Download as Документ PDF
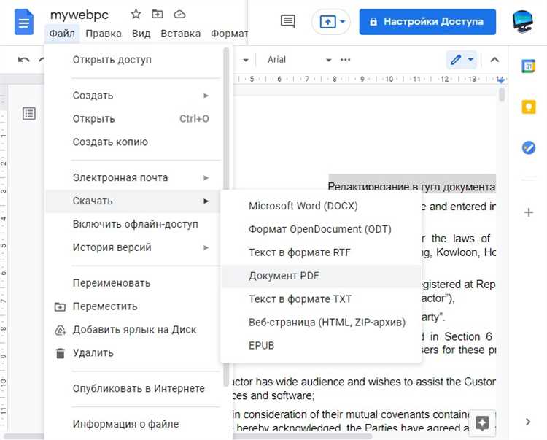Viewport: 547px width, 440px height. 321,276
